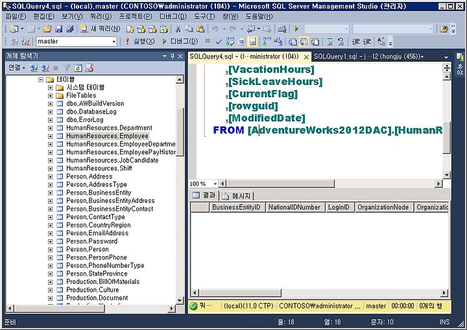Click the Results to Text icon
Image resolution: width=467 pixels, height=330 pixels.
point(293,41)
